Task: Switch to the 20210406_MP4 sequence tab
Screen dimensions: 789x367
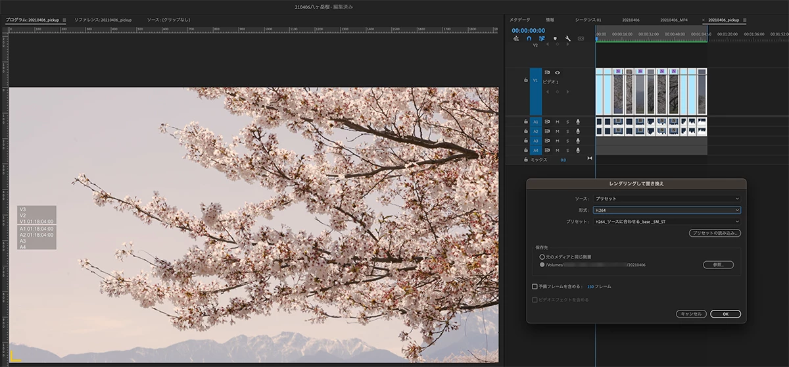Action: (674, 20)
